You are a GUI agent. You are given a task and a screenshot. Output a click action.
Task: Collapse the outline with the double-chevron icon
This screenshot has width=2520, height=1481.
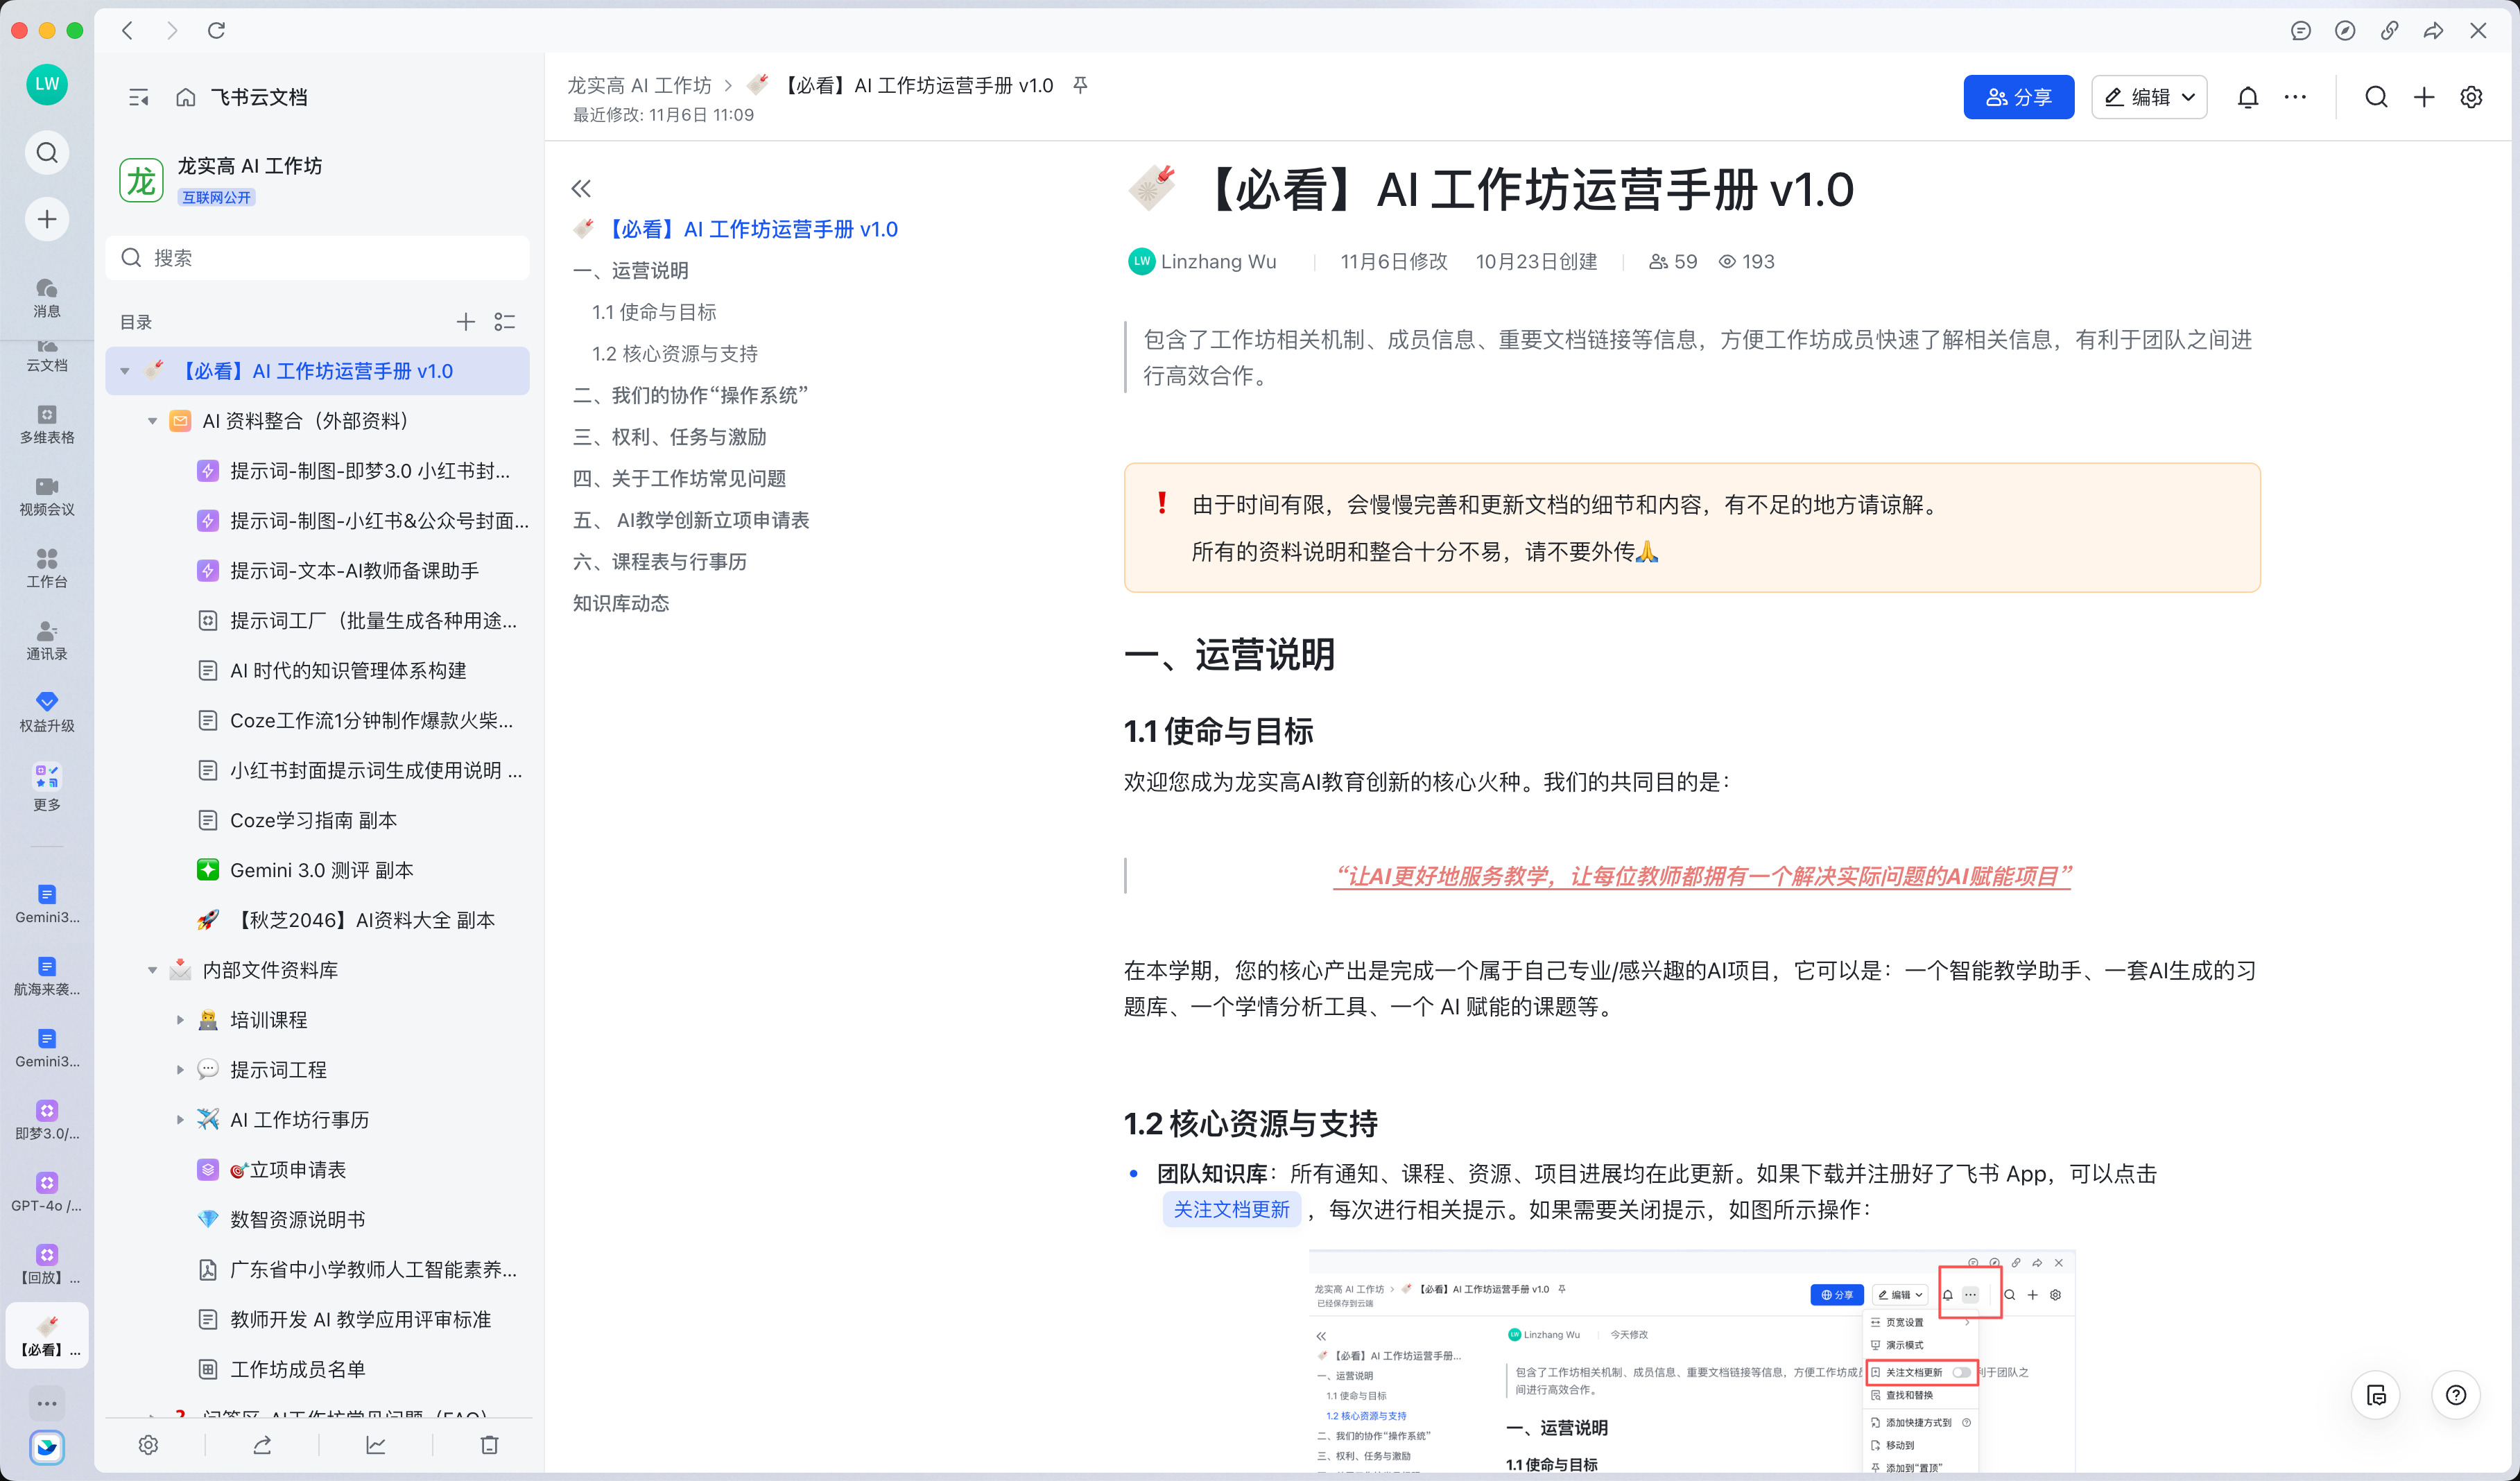click(581, 188)
